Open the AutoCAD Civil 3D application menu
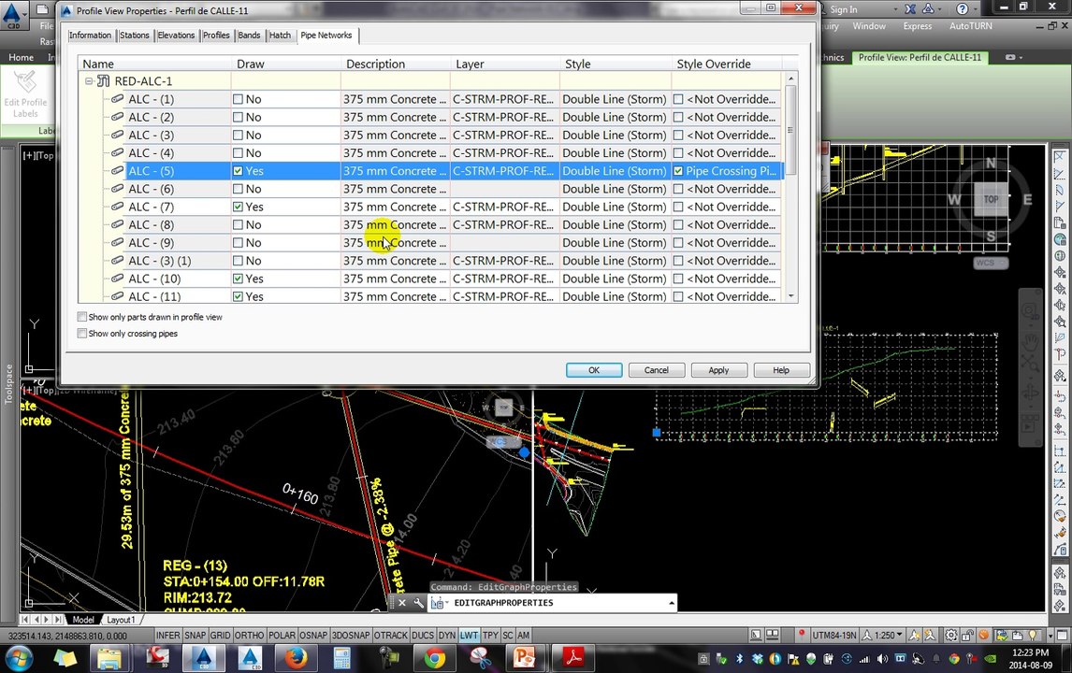The image size is (1072, 673). click(x=14, y=15)
